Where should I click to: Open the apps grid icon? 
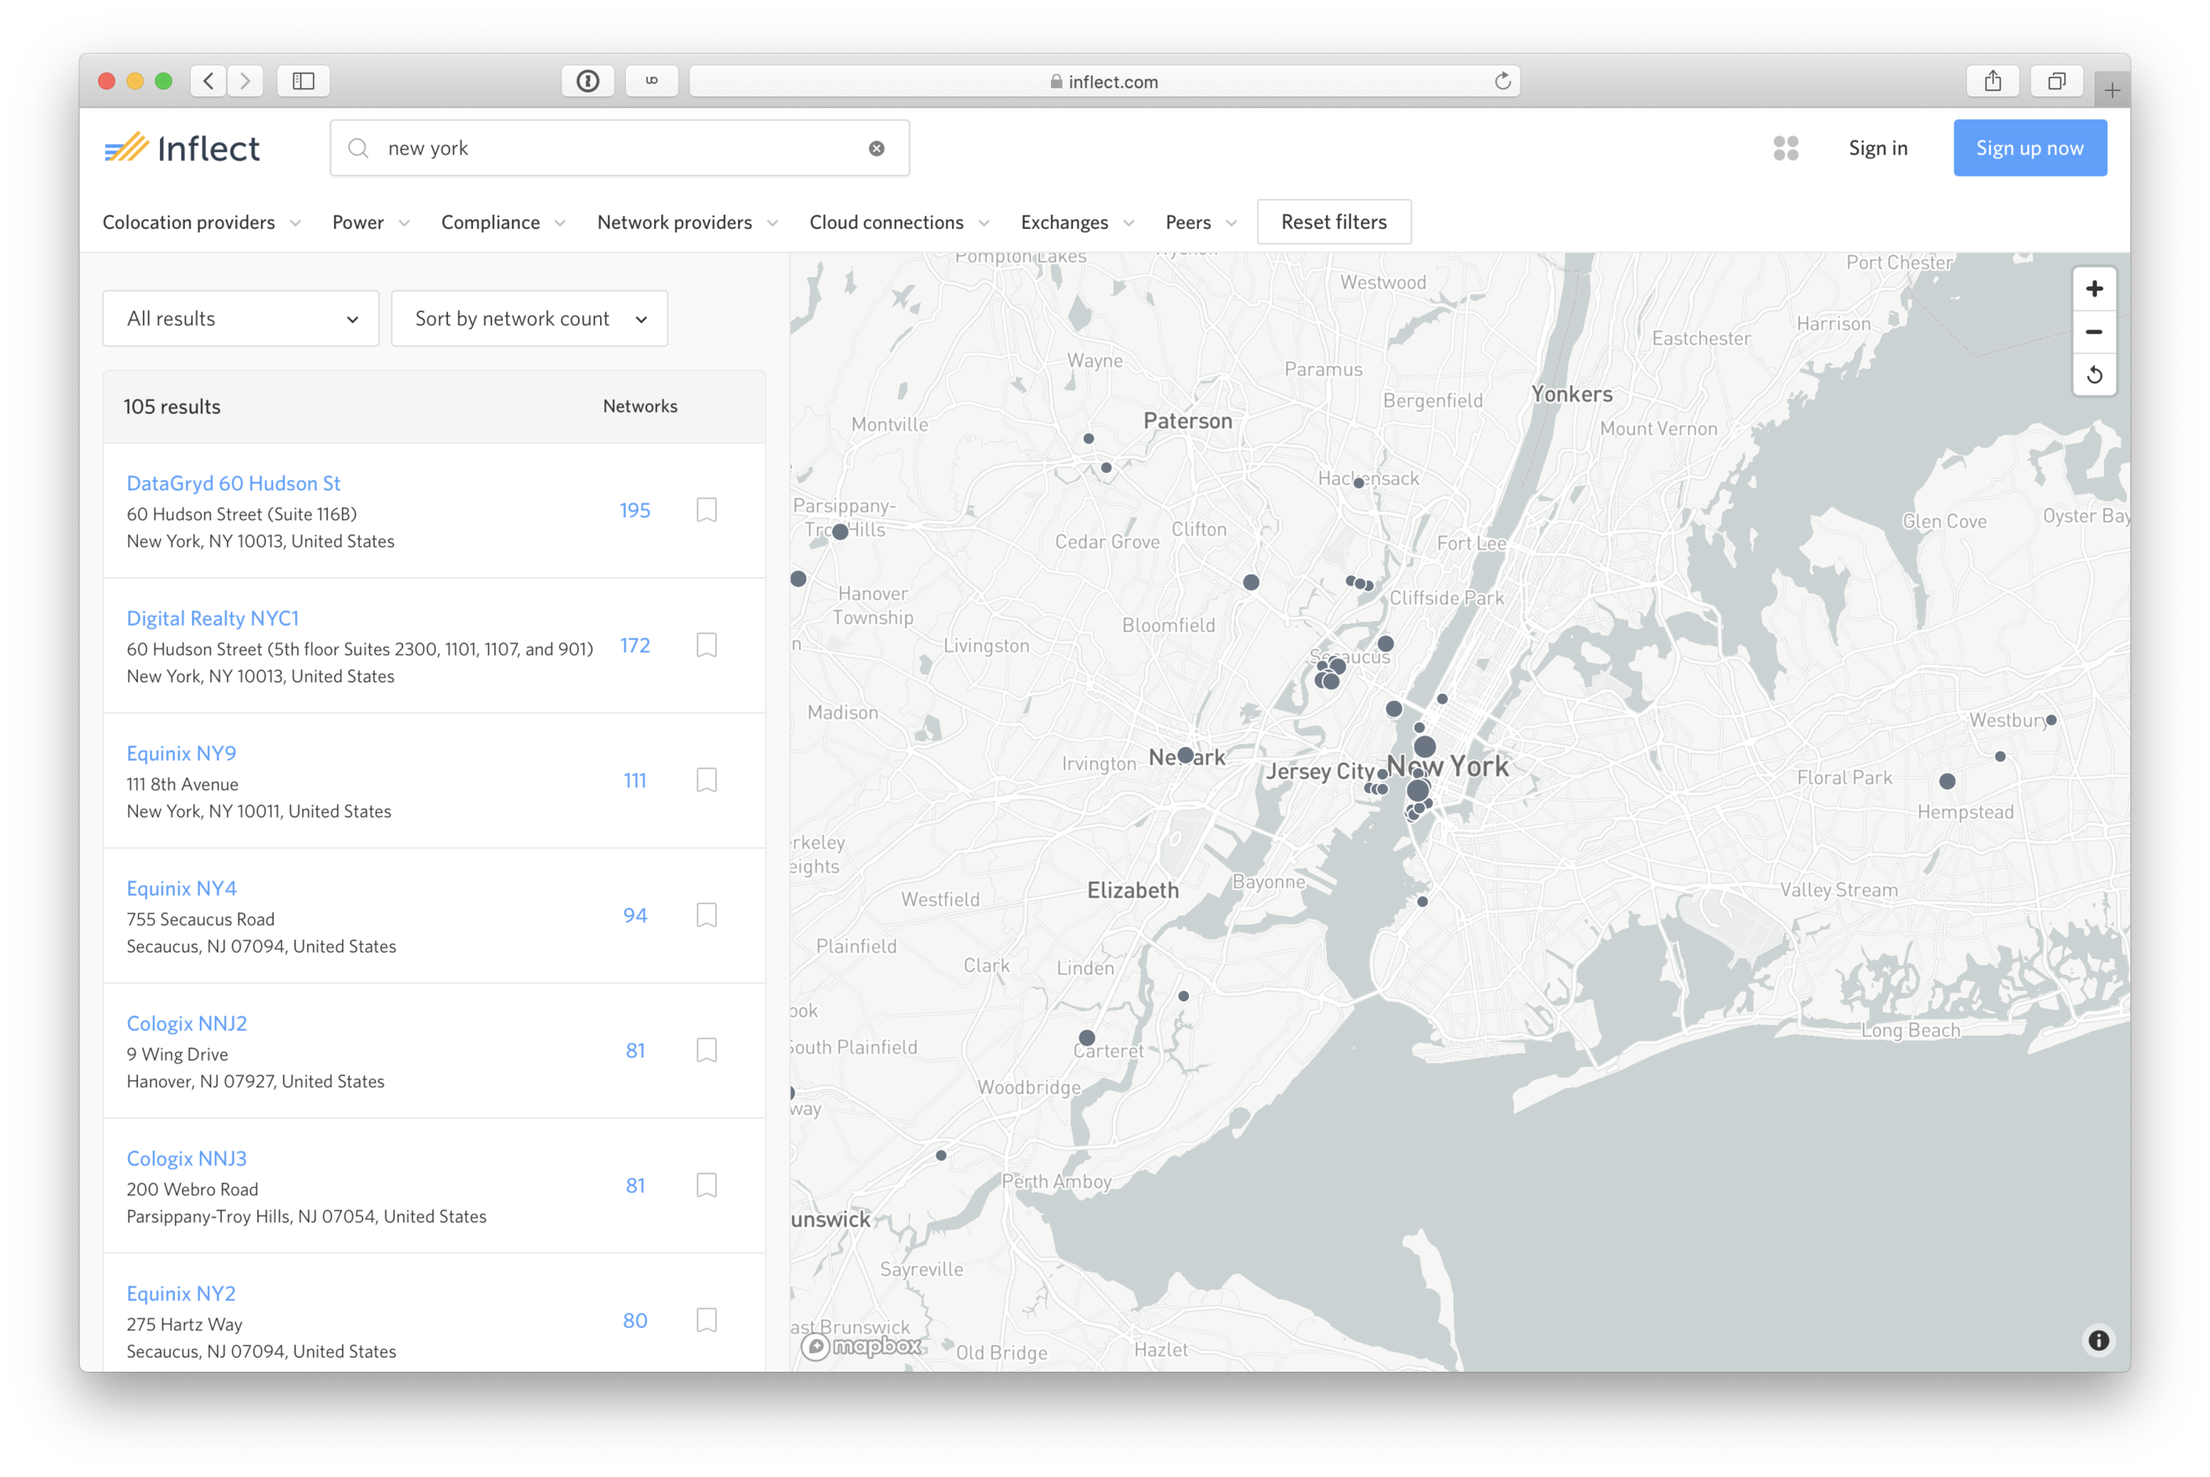[1785, 148]
